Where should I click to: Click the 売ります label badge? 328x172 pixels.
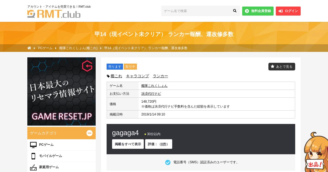(115, 67)
